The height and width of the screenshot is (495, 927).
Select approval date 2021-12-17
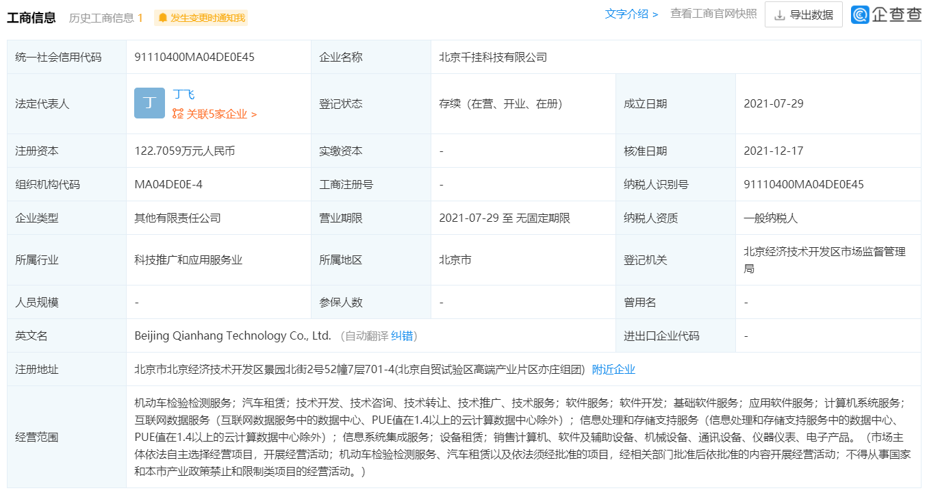[774, 151]
